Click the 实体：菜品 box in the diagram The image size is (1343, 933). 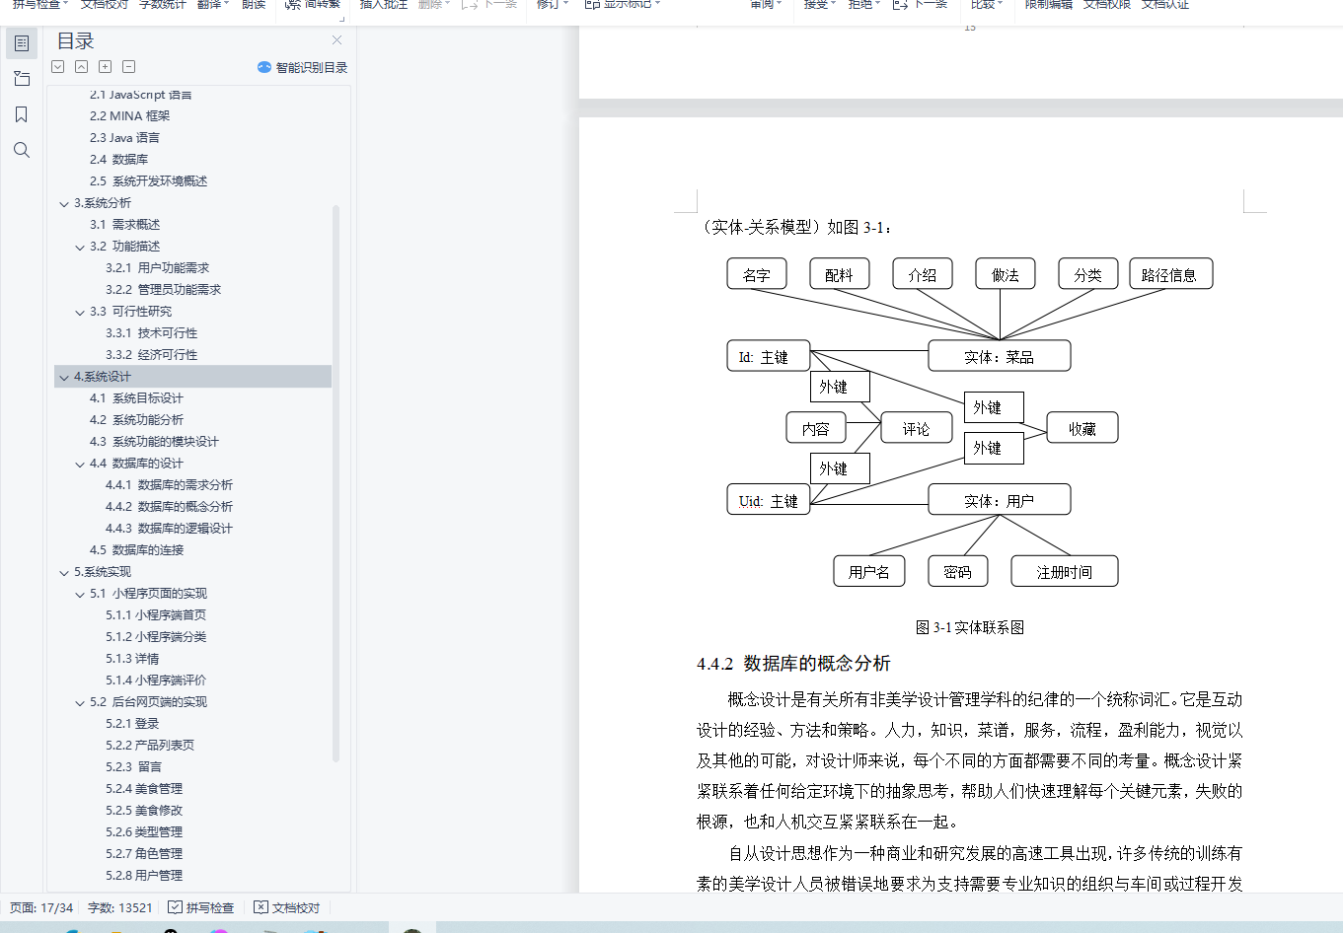point(1000,356)
